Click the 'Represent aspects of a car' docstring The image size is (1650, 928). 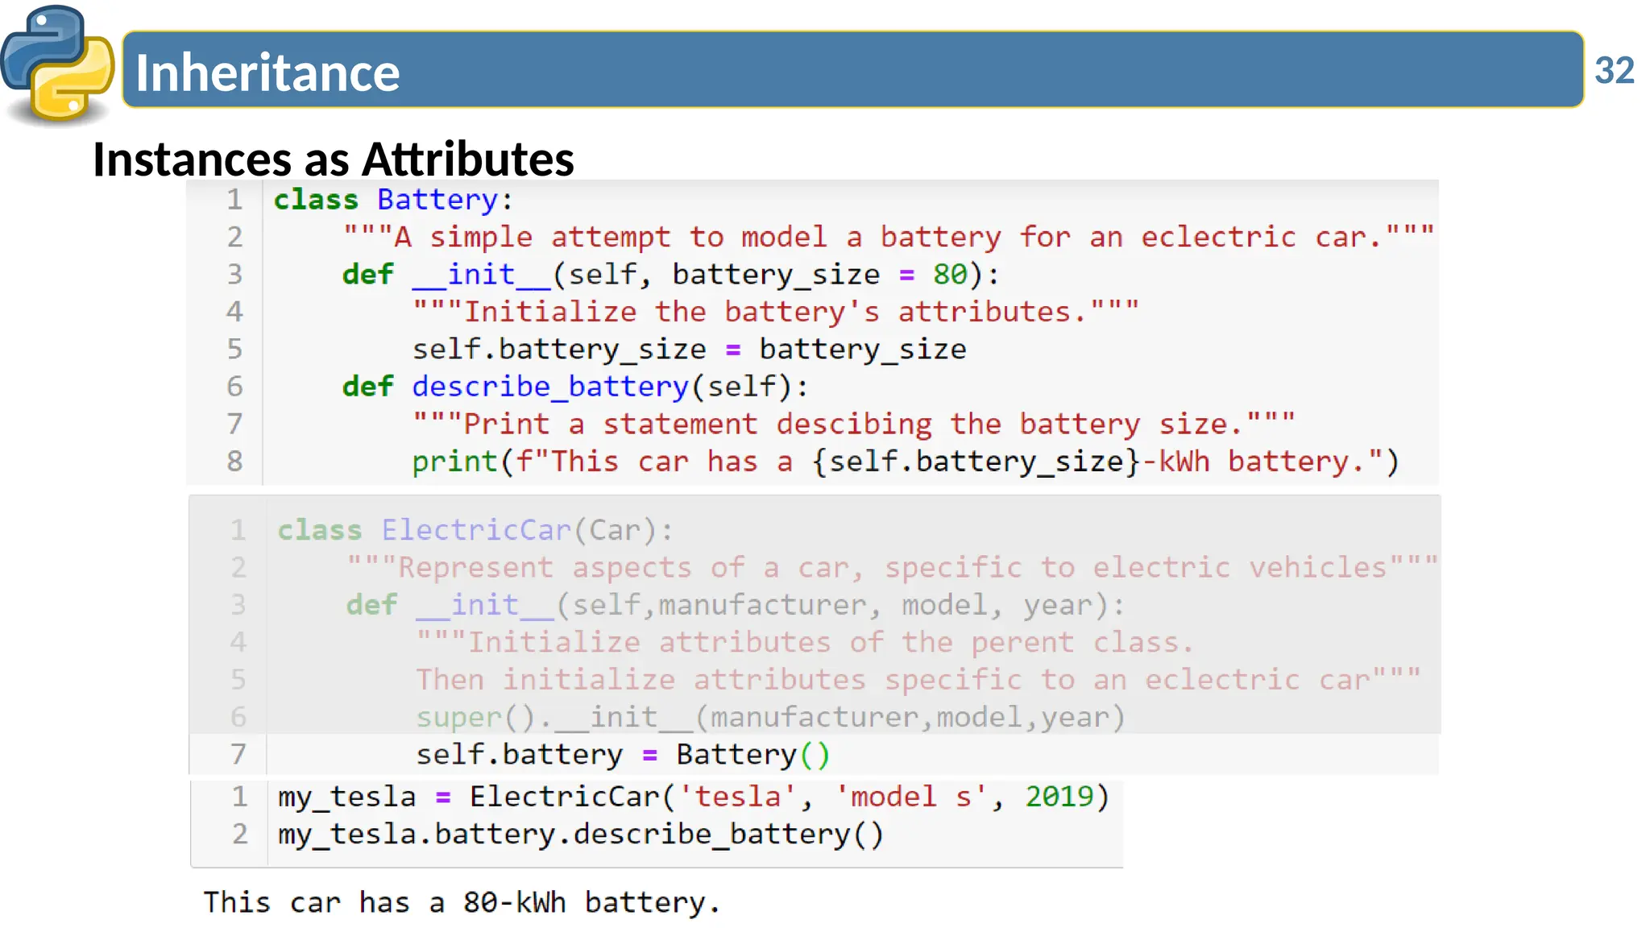tap(893, 567)
